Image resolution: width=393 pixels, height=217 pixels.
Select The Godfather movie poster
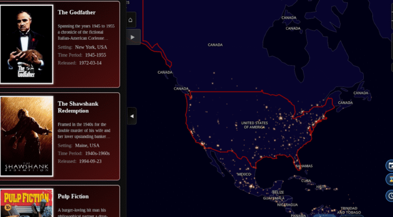point(27,45)
